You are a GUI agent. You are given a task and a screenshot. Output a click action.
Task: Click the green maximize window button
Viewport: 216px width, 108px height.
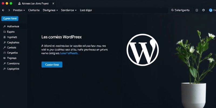[x=11, y=4]
